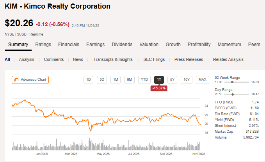Open the Valuation tab
265x162 pixels.
point(149,45)
